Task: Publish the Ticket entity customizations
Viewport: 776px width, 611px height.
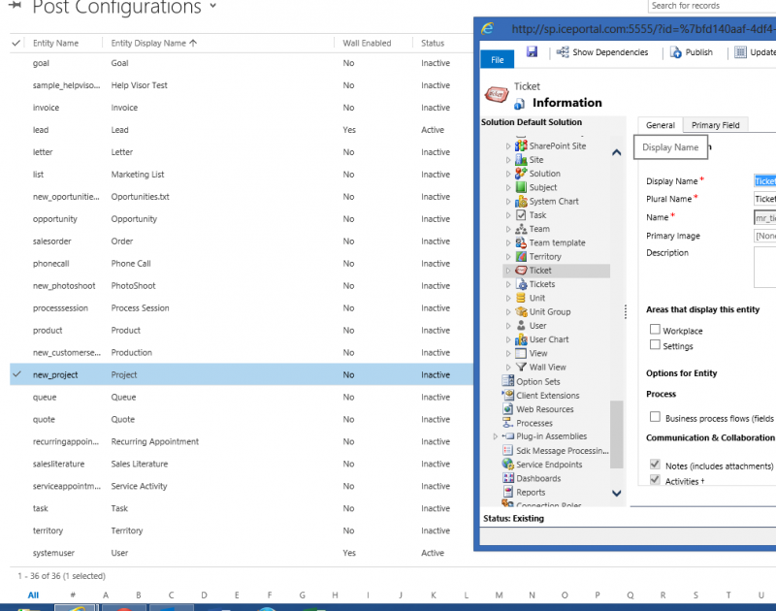Action: (691, 52)
